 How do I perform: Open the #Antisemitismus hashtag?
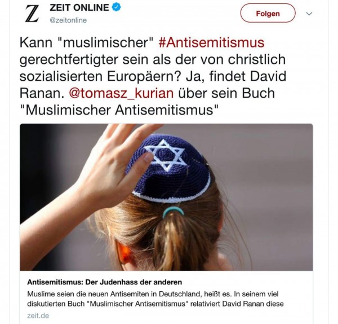pos(211,42)
